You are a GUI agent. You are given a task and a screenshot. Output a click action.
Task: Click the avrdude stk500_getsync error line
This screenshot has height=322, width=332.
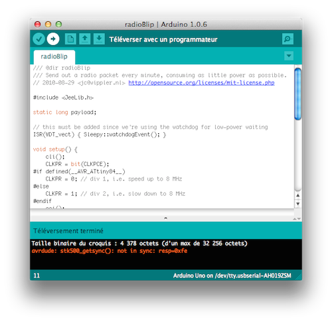pyautogui.click(x=110, y=251)
